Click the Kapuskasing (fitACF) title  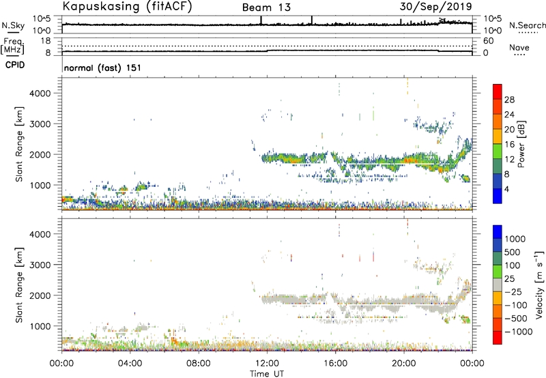point(127,7)
